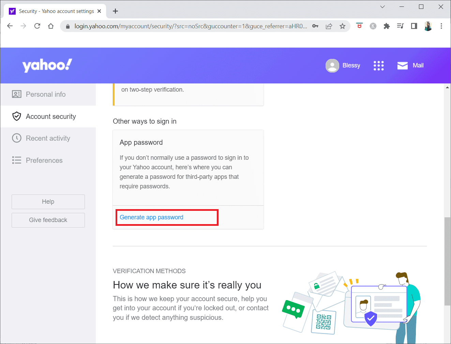Click Generate app password link
The height and width of the screenshot is (344, 451).
(151, 217)
